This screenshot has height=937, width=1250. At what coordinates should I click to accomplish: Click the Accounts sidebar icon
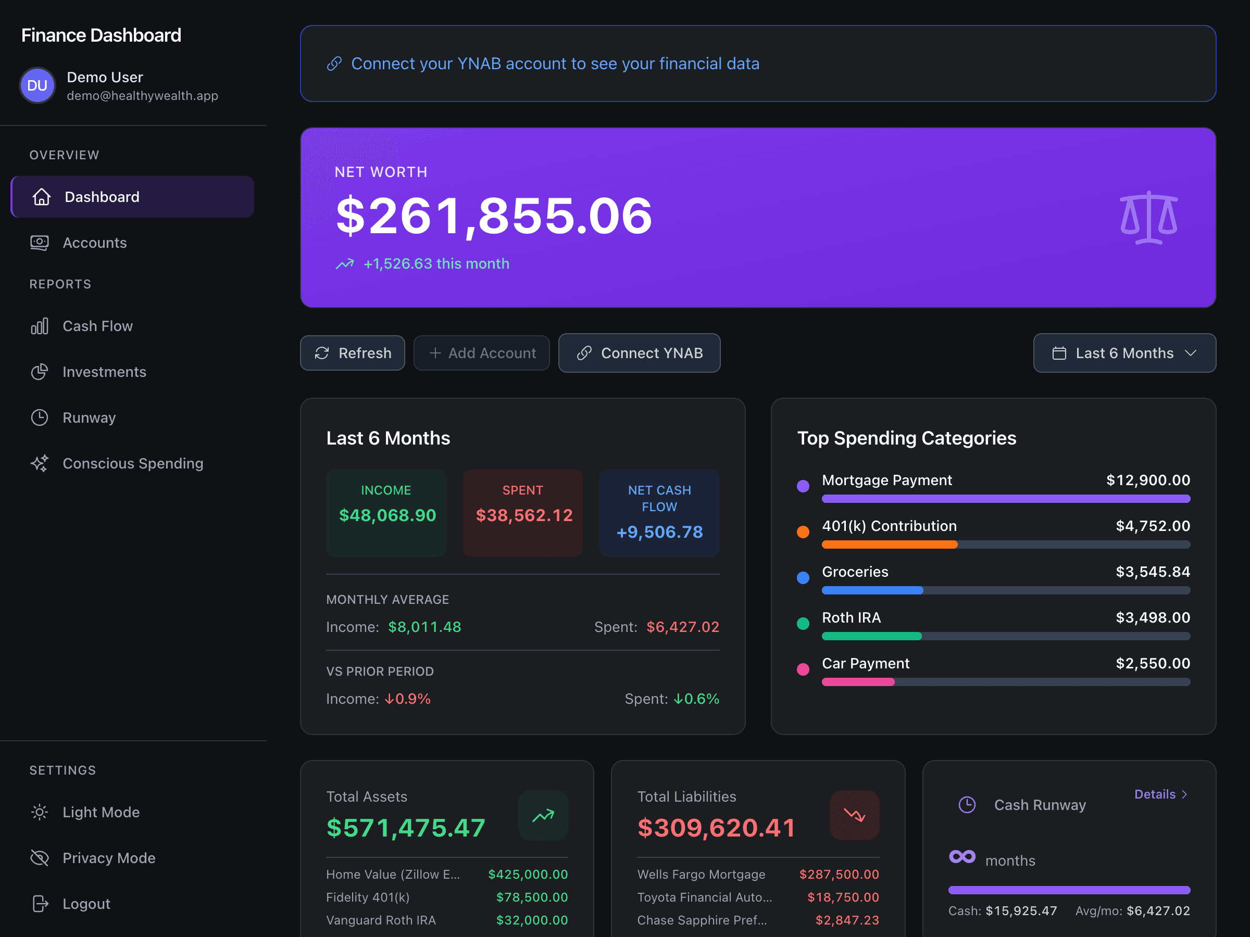40,242
